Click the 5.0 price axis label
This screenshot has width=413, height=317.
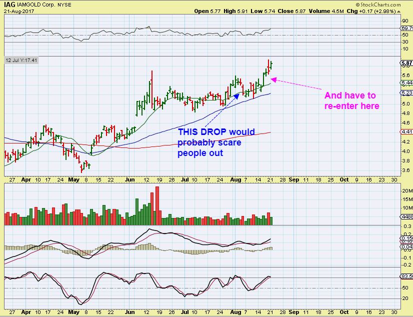(x=406, y=103)
